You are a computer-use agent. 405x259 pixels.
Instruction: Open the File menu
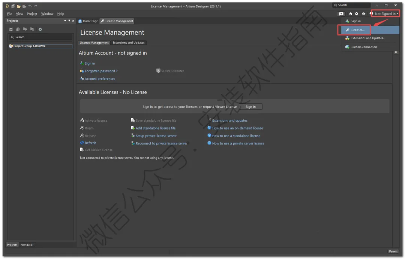click(9, 13)
